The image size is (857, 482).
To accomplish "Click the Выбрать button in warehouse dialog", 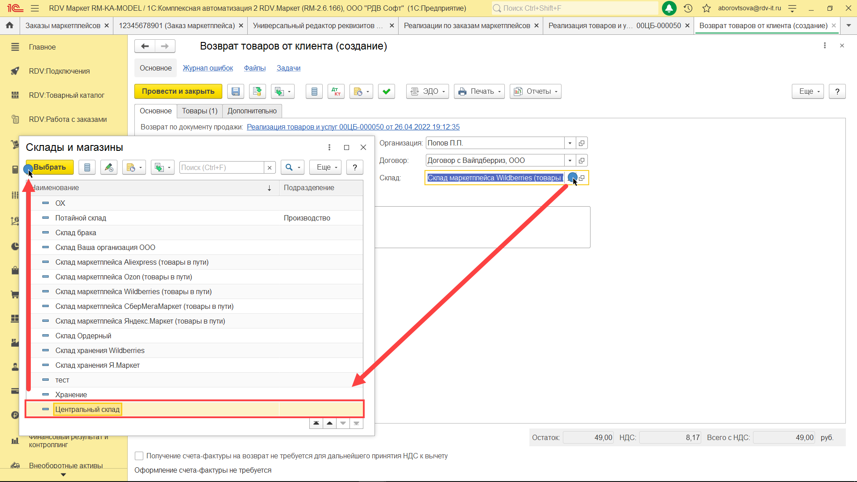I will 50,167.
